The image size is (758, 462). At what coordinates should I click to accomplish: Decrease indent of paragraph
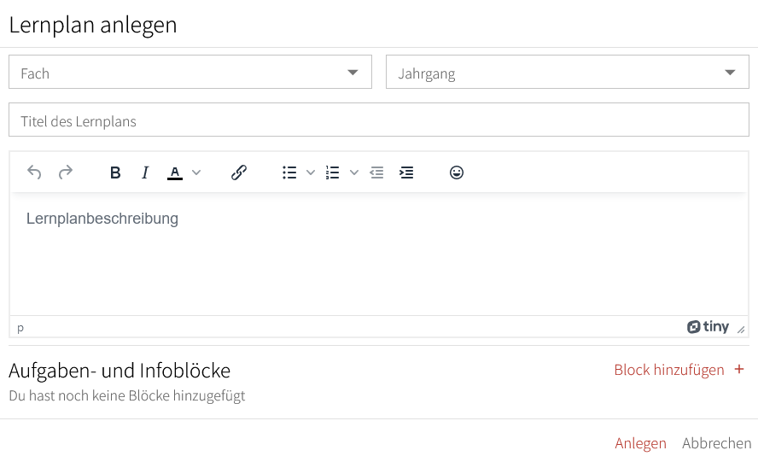[x=376, y=173]
